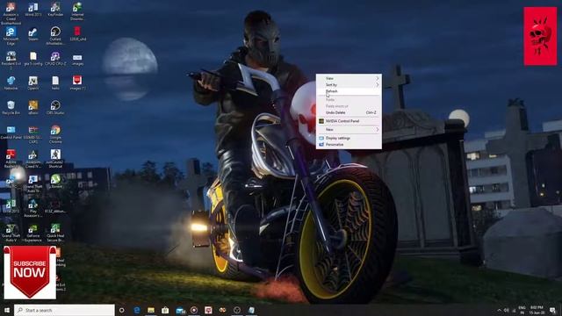Select the hello text file icon
This screenshot has height=316, width=562.
(55, 83)
